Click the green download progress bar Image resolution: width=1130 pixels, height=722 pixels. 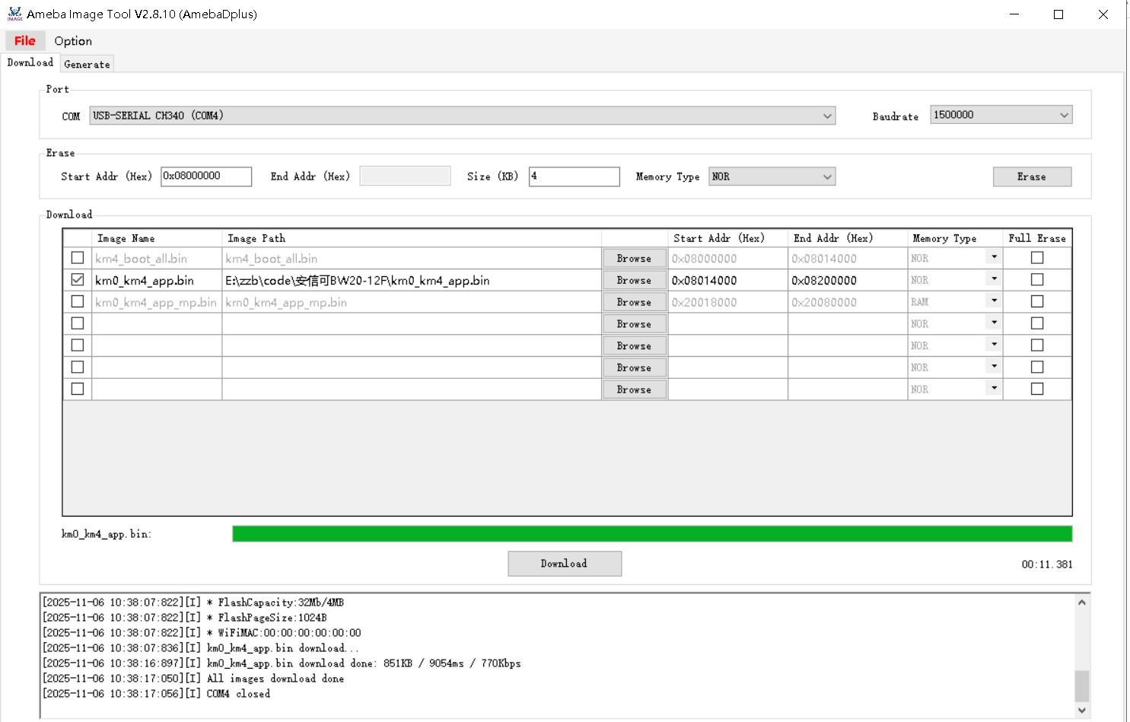(x=651, y=534)
